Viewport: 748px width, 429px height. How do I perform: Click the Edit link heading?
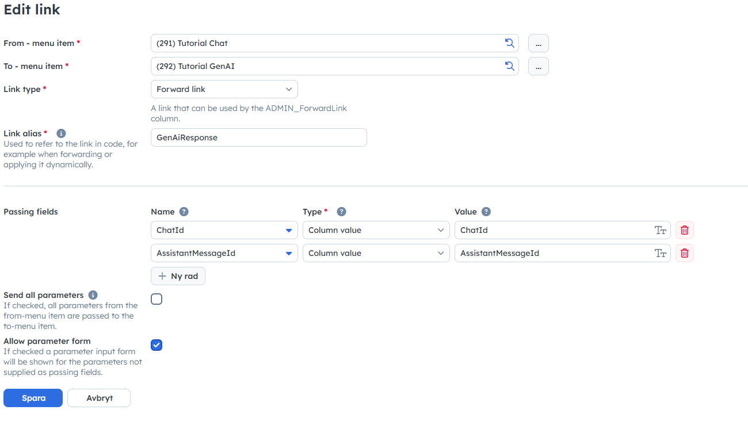click(x=32, y=10)
